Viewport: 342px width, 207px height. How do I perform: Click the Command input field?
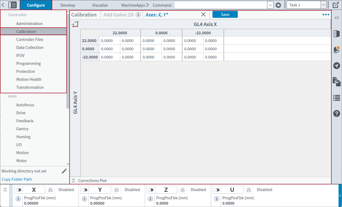tap(221, 5)
